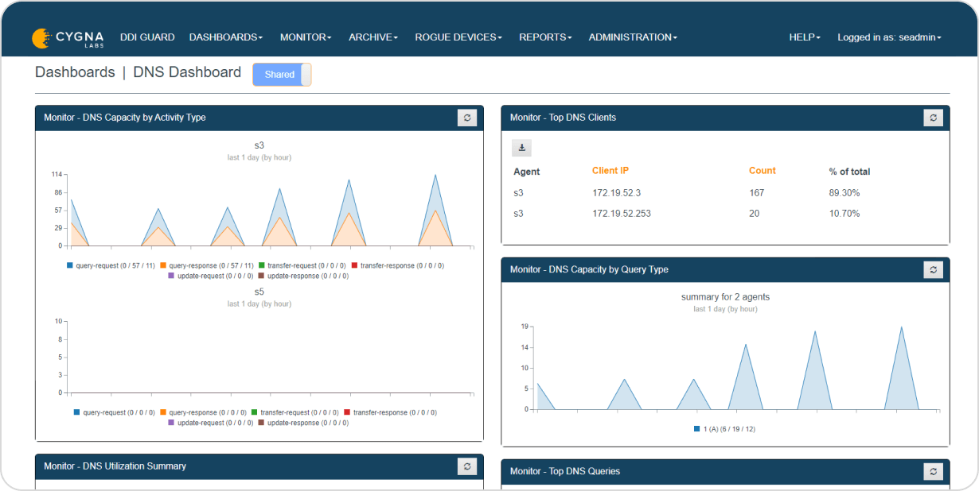Refresh the DNS Capacity by Query Type panel
Screen dimensions: 979x491
[933, 269]
